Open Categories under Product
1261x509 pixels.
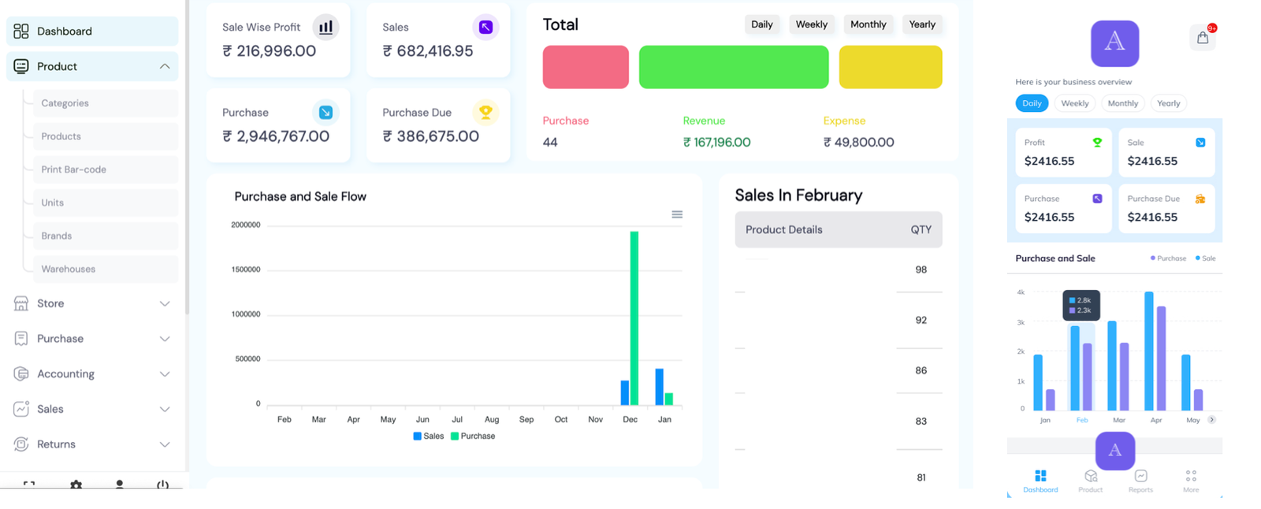[x=106, y=103]
